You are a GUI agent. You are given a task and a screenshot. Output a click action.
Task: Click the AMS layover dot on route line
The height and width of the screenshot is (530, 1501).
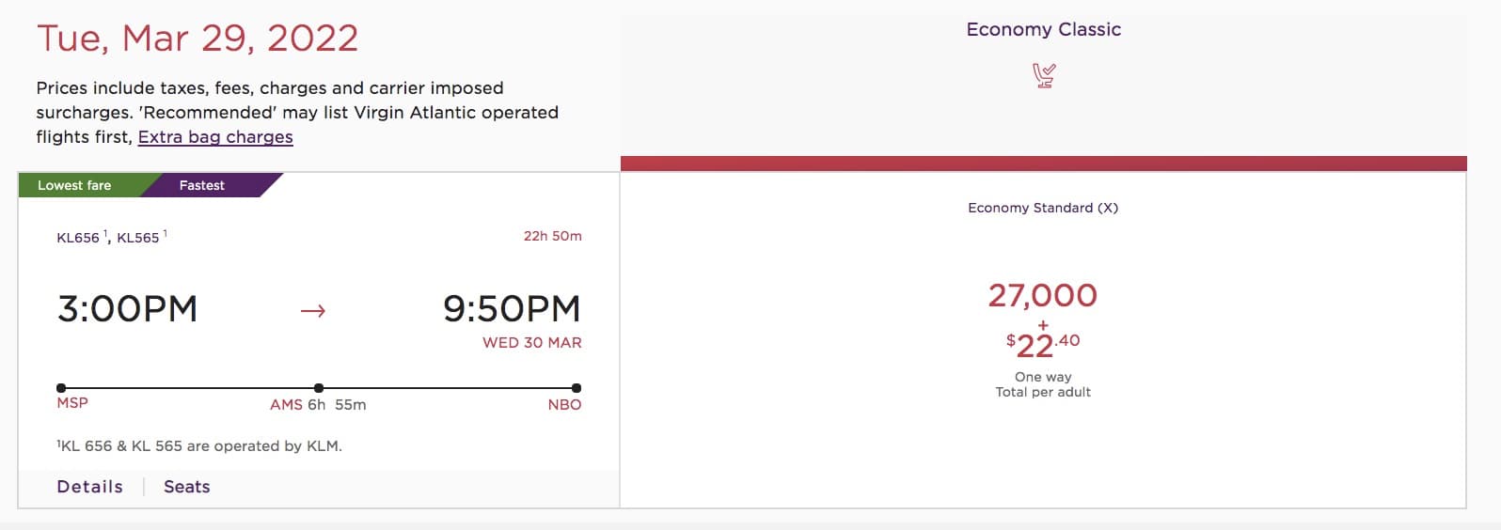[x=319, y=387]
